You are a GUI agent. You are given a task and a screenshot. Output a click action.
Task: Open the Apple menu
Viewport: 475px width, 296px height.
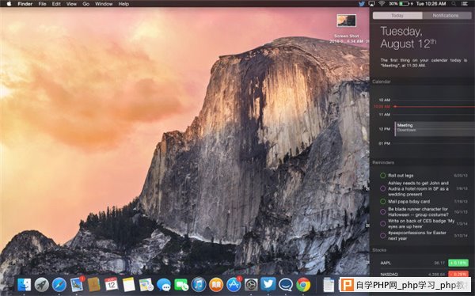point(9,4)
